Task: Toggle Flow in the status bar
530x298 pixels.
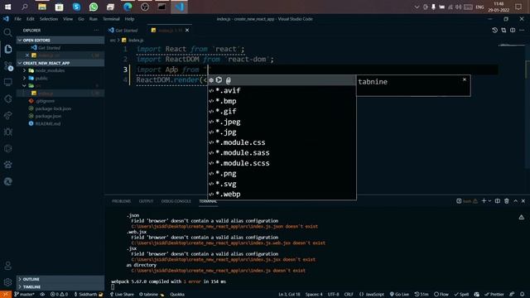Action: click(x=441, y=295)
